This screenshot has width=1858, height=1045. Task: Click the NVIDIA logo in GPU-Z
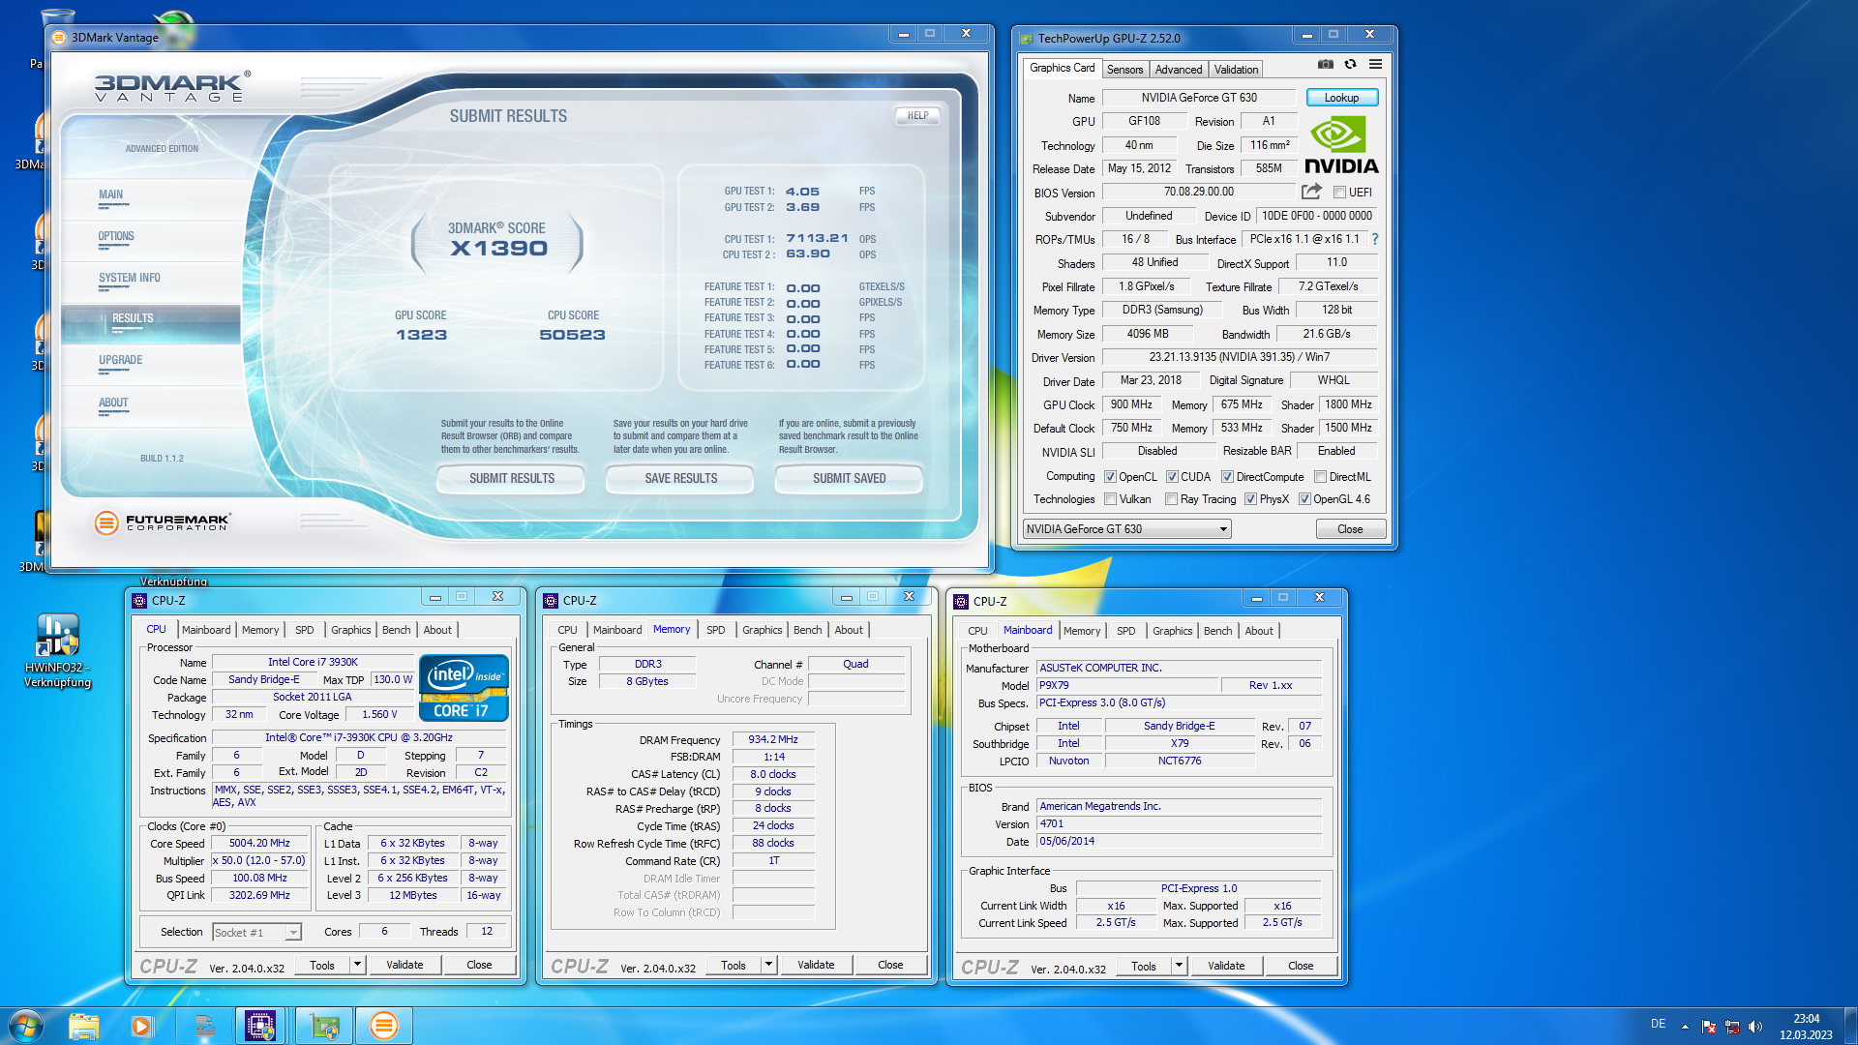(x=1341, y=145)
